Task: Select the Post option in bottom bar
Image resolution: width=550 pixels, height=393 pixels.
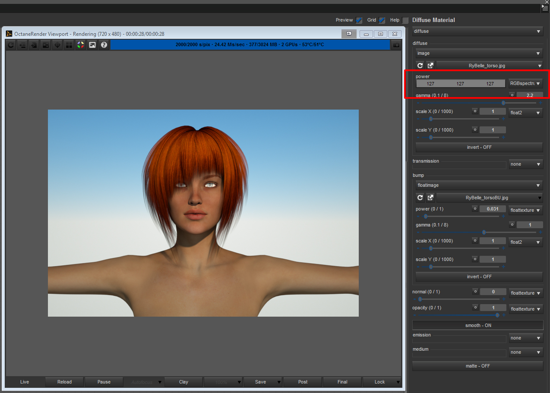Action: [x=303, y=382]
